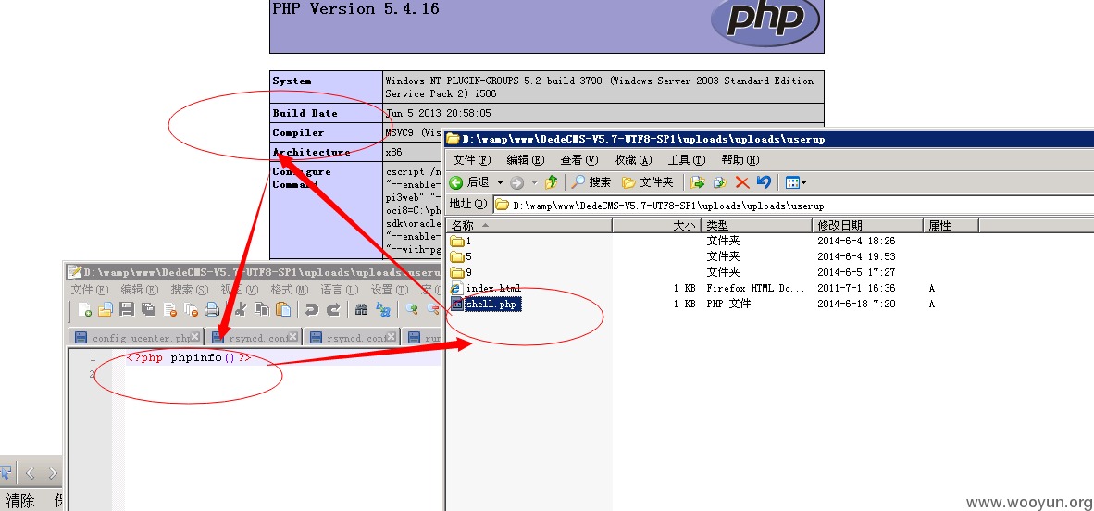Click the Paste clipboard icon in Notepad++

pos(282,310)
